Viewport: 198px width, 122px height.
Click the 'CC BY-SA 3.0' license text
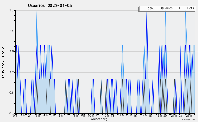click(188, 119)
